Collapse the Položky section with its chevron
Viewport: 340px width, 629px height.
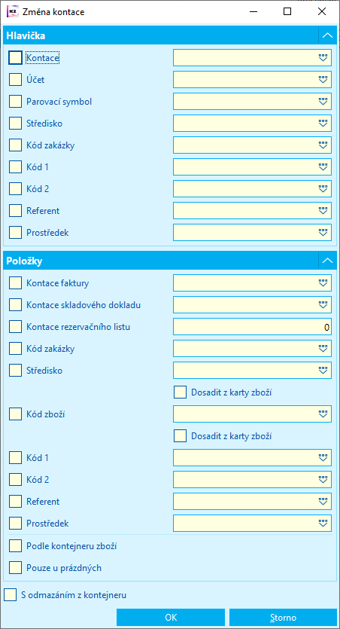click(327, 261)
